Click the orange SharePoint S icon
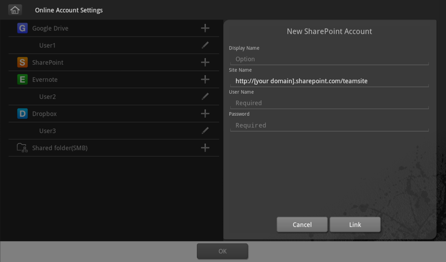Screen dimensions: 446x262 (22, 62)
